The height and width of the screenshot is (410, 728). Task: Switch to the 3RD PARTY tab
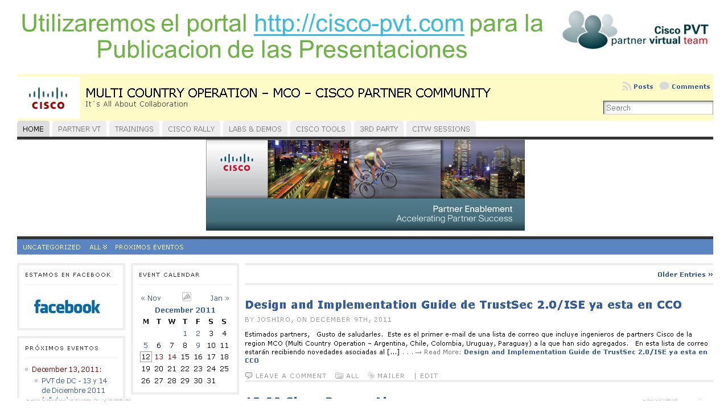(379, 129)
